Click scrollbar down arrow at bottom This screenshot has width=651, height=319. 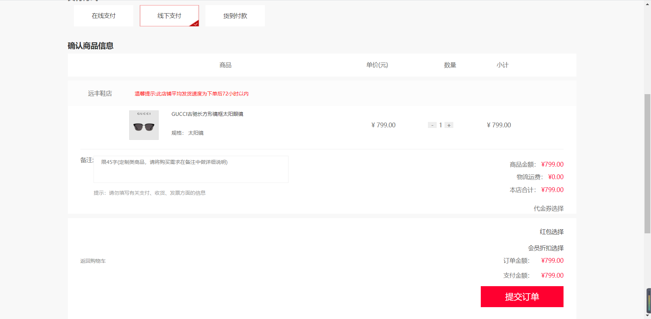pyautogui.click(x=648, y=316)
